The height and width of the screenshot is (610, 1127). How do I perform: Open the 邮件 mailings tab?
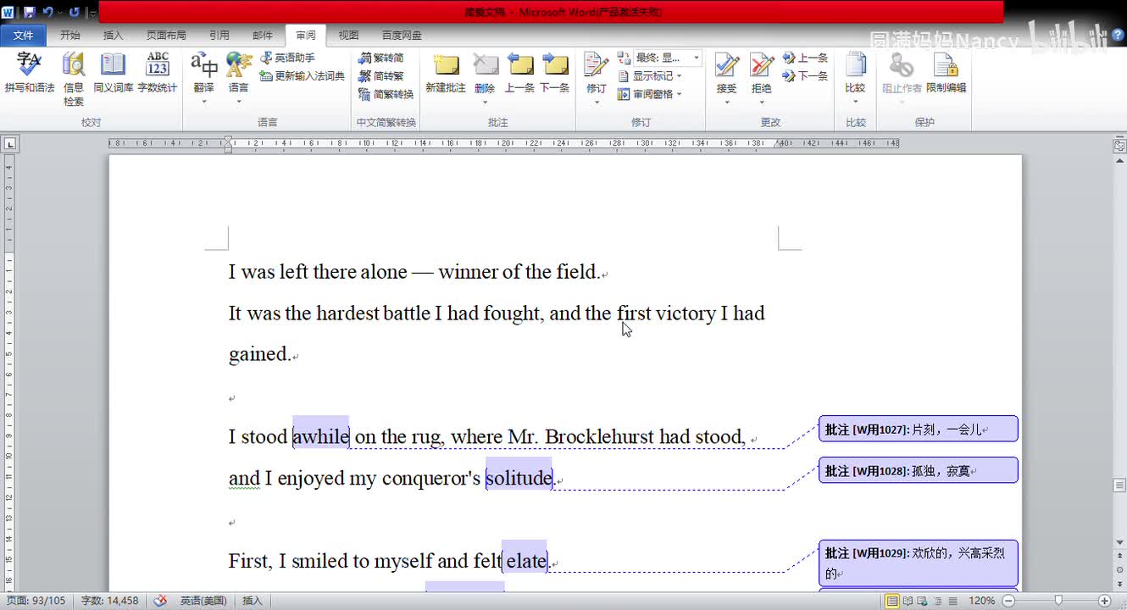tap(263, 36)
